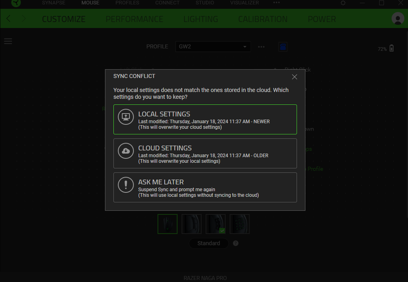408x282 pixels.
Task: Click the help question mark icon
Action: coord(236,243)
